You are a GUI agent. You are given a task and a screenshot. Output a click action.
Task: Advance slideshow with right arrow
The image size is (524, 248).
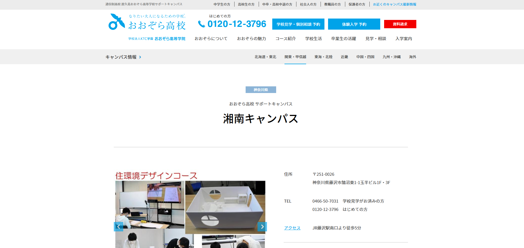[x=262, y=227]
